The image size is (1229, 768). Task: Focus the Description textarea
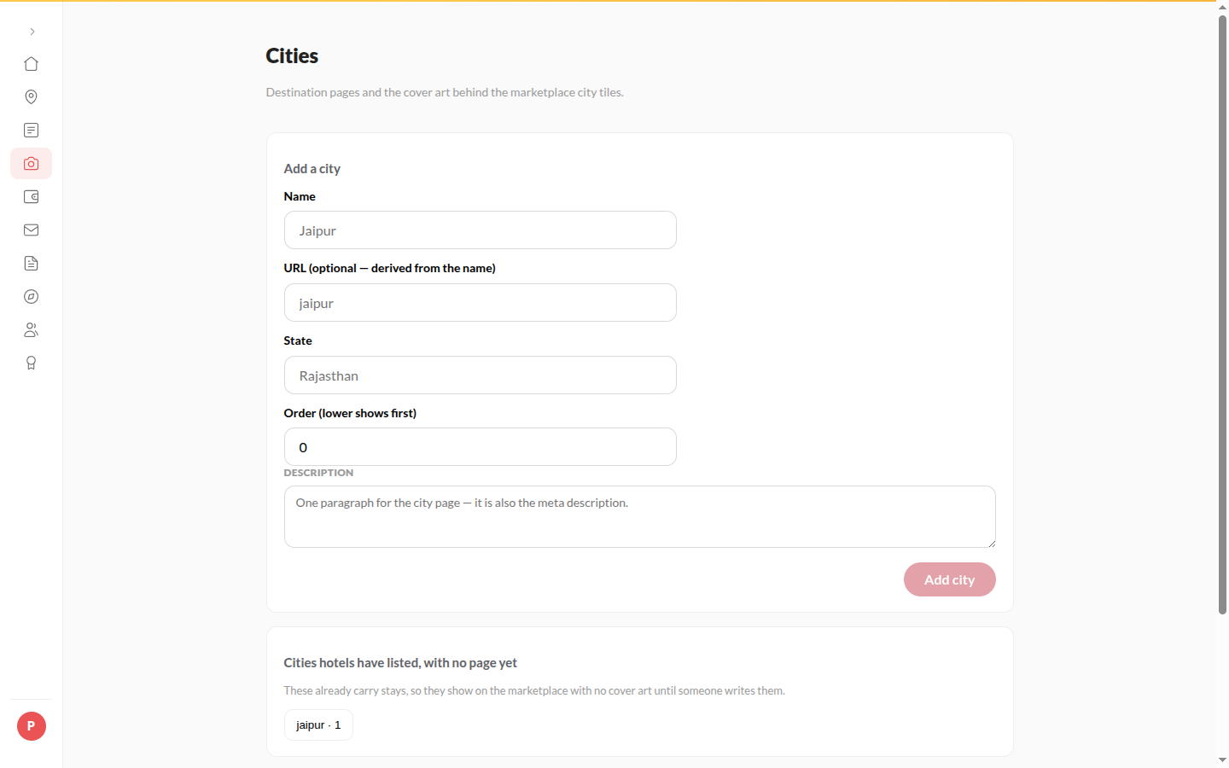pyautogui.click(x=640, y=517)
